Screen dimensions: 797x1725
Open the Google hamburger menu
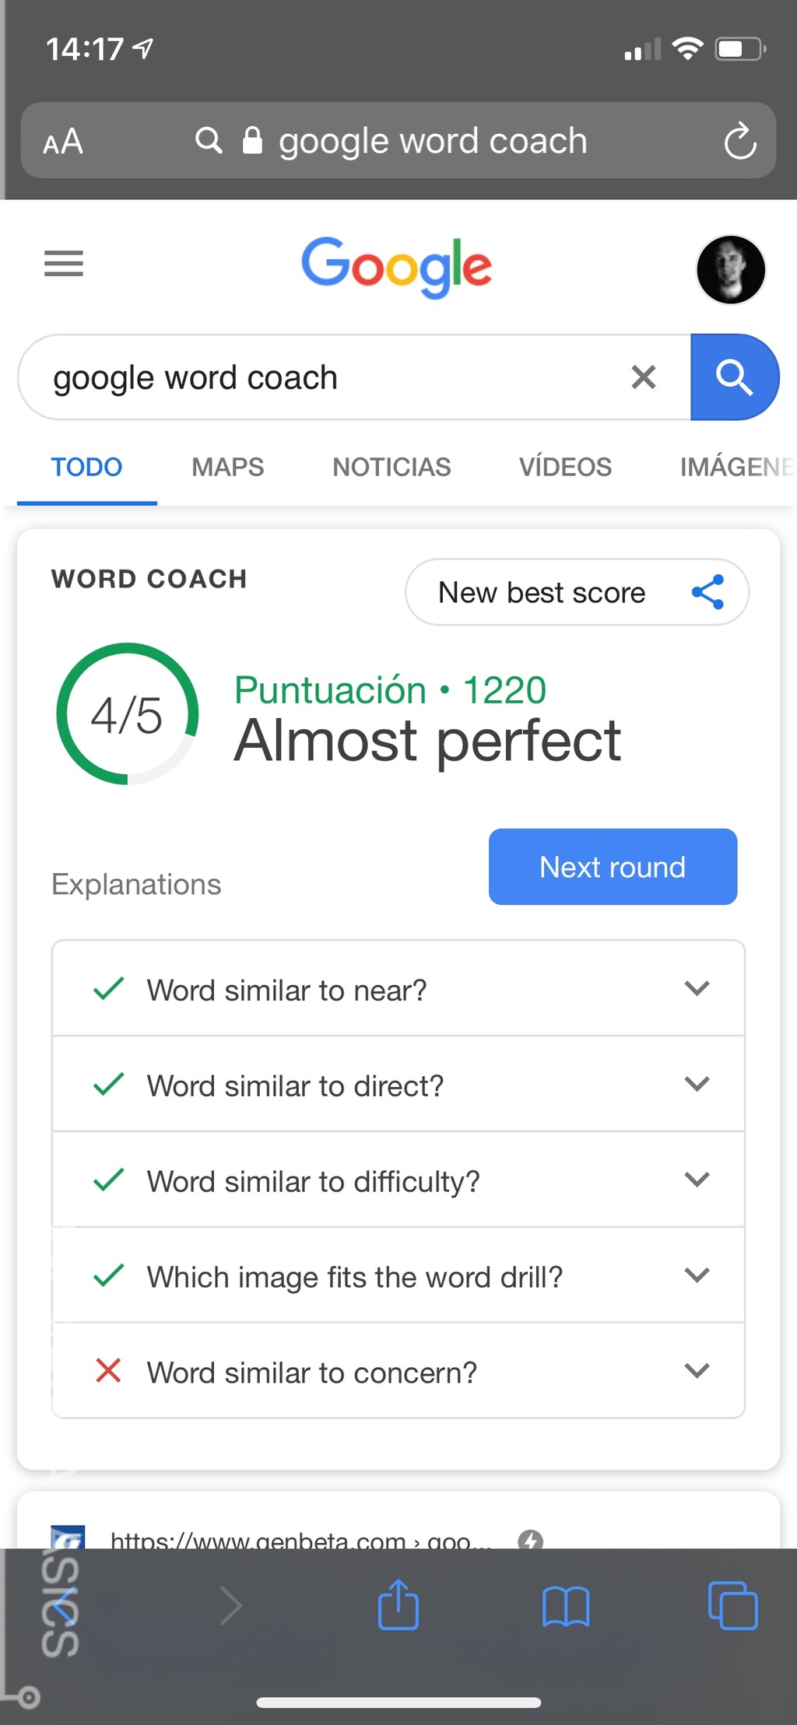pyautogui.click(x=63, y=265)
